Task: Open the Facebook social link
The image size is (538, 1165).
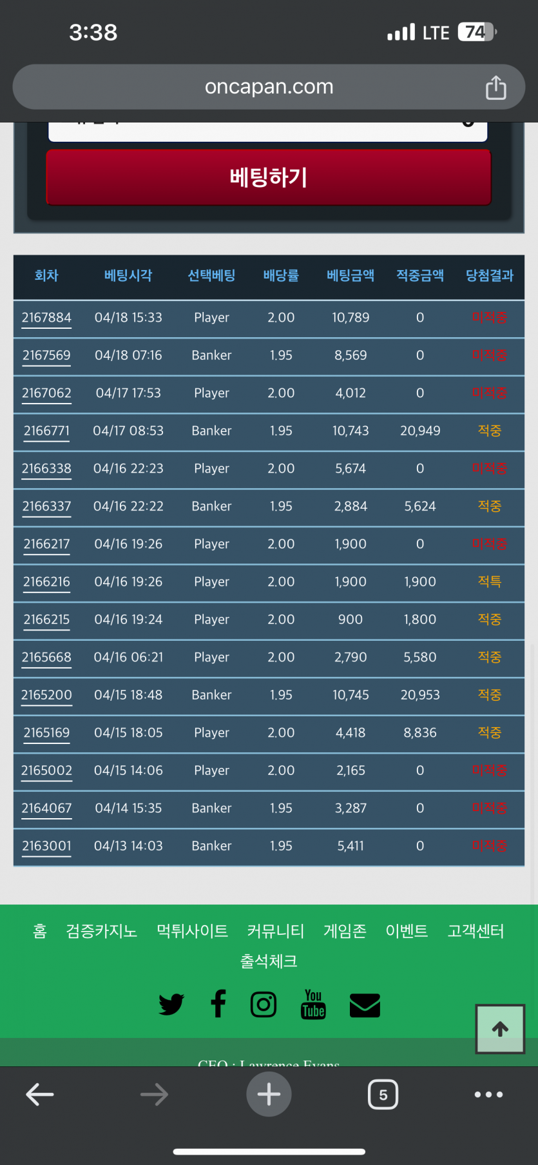Action: (x=218, y=1004)
